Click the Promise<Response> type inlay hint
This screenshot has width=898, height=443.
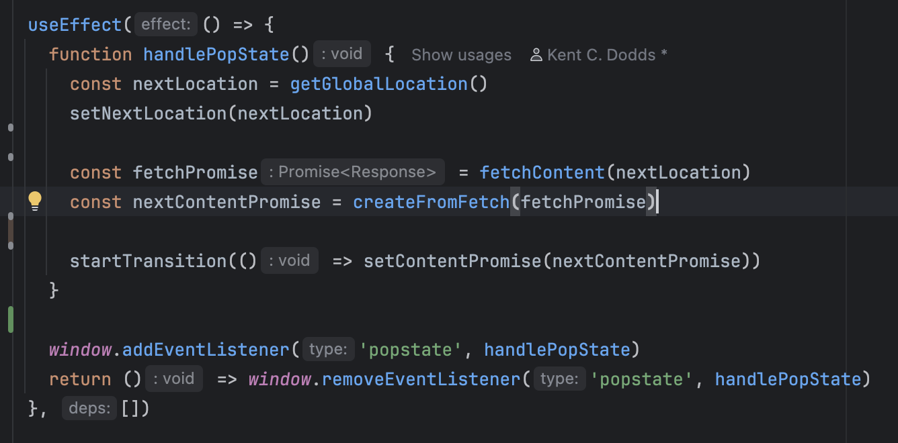352,172
